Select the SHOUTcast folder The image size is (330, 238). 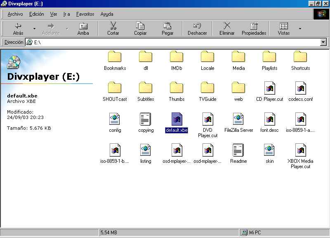pyautogui.click(x=115, y=91)
